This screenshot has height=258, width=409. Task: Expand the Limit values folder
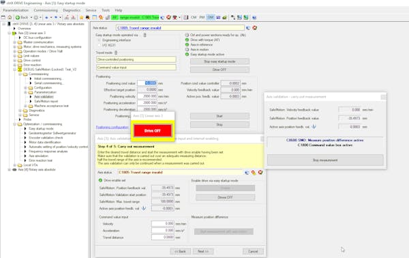point(14,56)
